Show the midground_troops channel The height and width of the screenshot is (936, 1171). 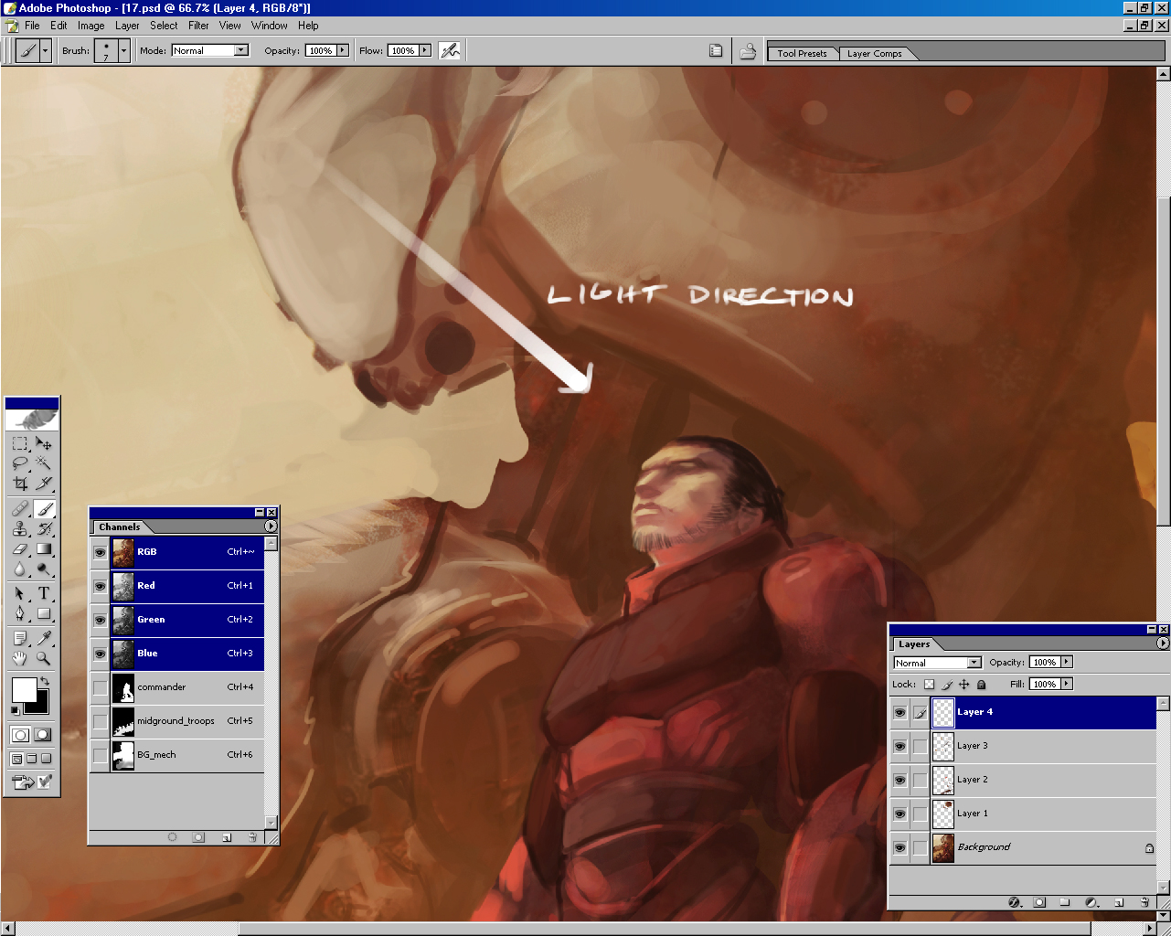[100, 721]
